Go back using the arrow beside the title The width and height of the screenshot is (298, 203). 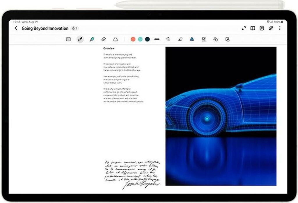[x=16, y=28]
